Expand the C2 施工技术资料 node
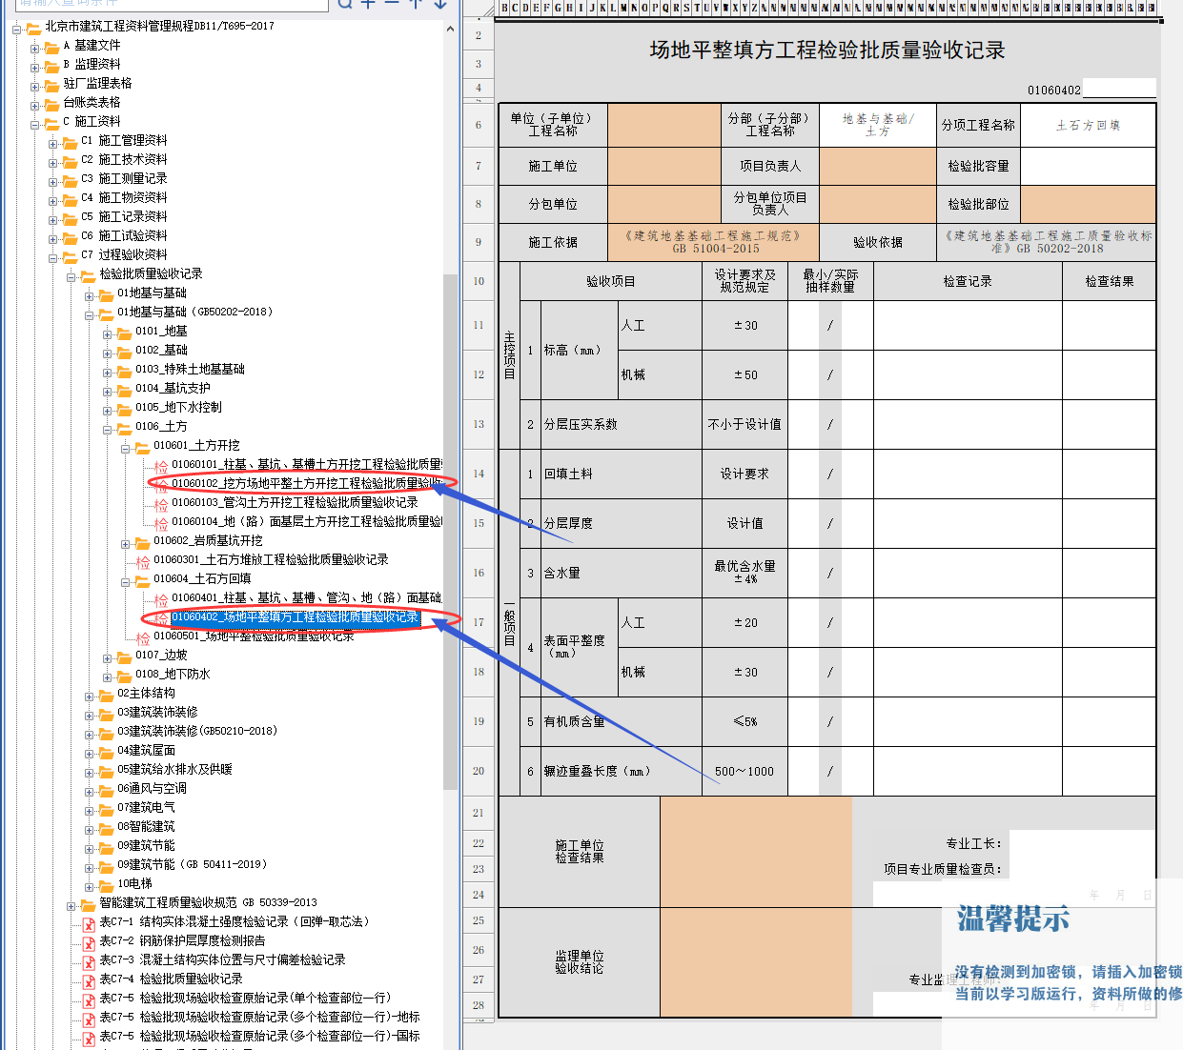 point(52,162)
